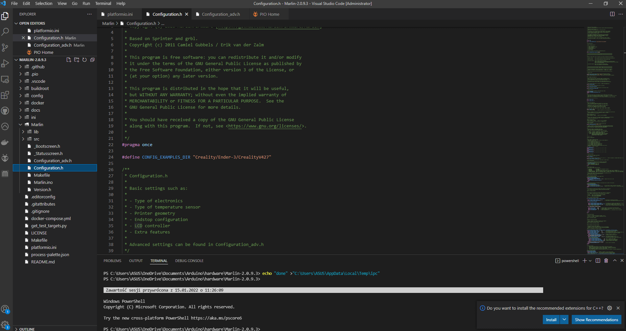Open the gnu.org licenses link
This screenshot has width=626, height=331.
click(x=265, y=126)
